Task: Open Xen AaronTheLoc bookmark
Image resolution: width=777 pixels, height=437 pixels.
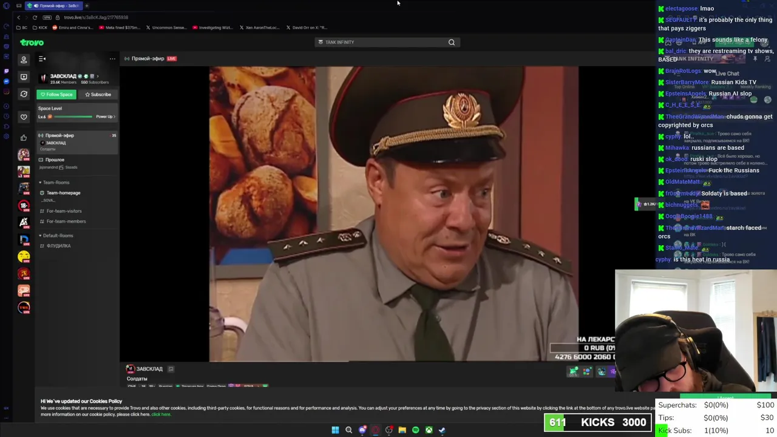Action: click(259, 27)
